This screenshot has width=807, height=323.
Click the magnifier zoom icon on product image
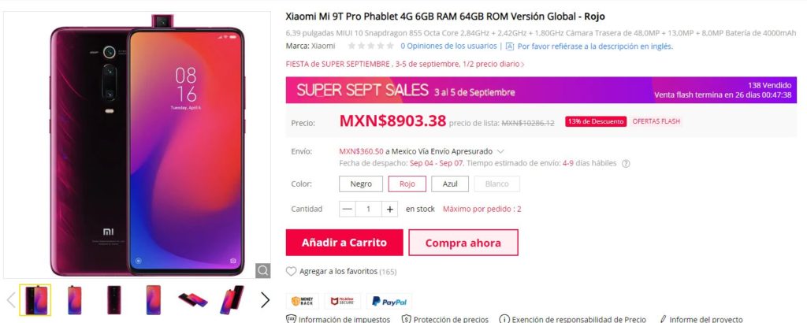[x=263, y=270]
